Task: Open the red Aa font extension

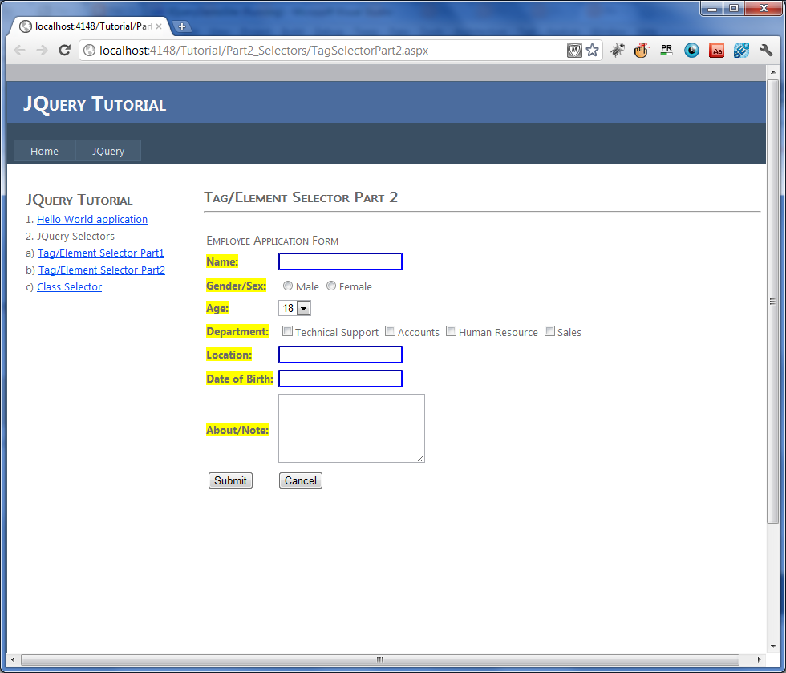Action: pyautogui.click(x=716, y=50)
